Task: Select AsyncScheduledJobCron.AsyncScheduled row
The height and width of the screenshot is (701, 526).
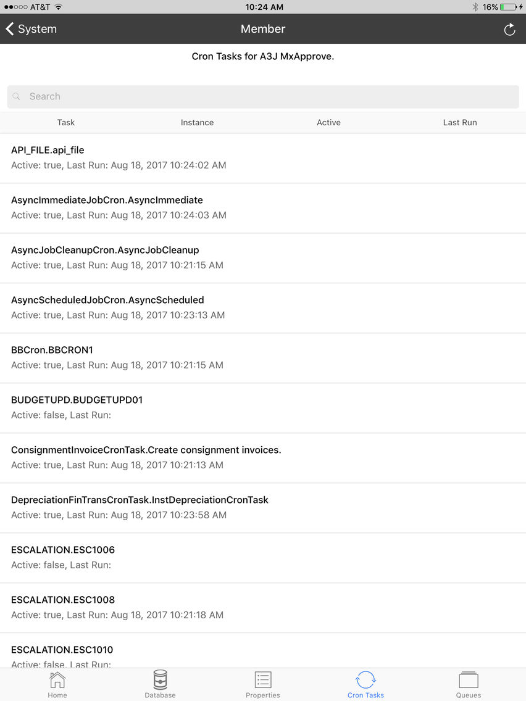Action: tap(263, 308)
